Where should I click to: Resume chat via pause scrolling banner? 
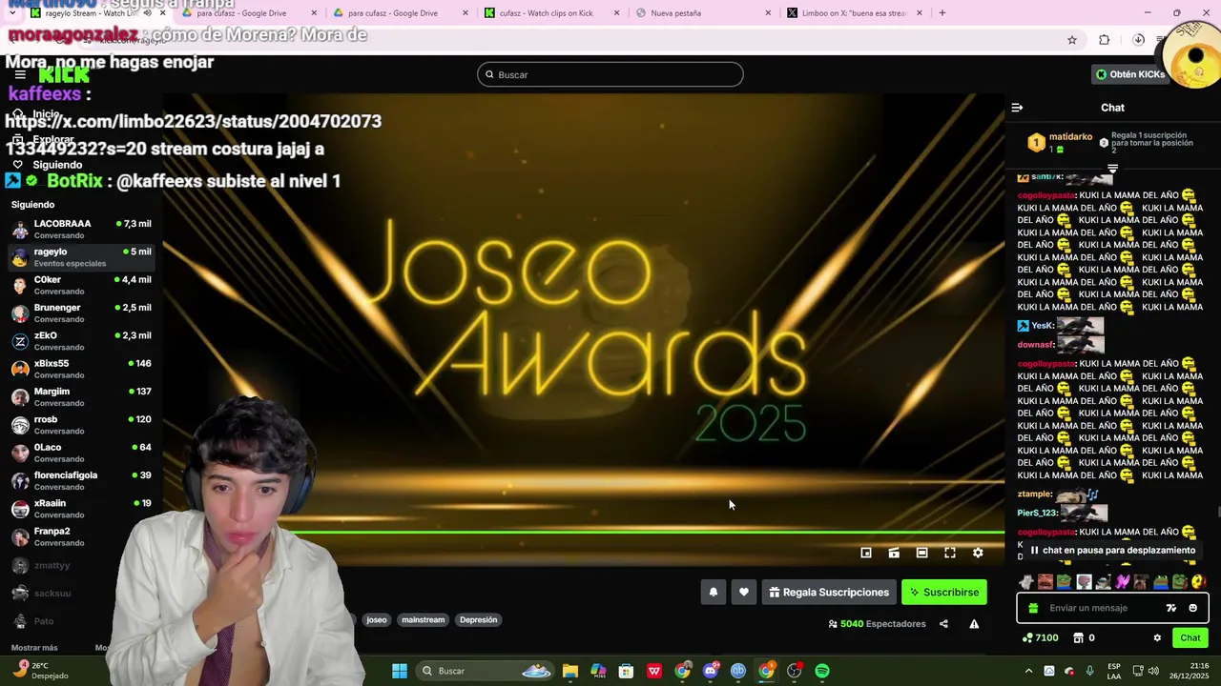pyautogui.click(x=1112, y=551)
